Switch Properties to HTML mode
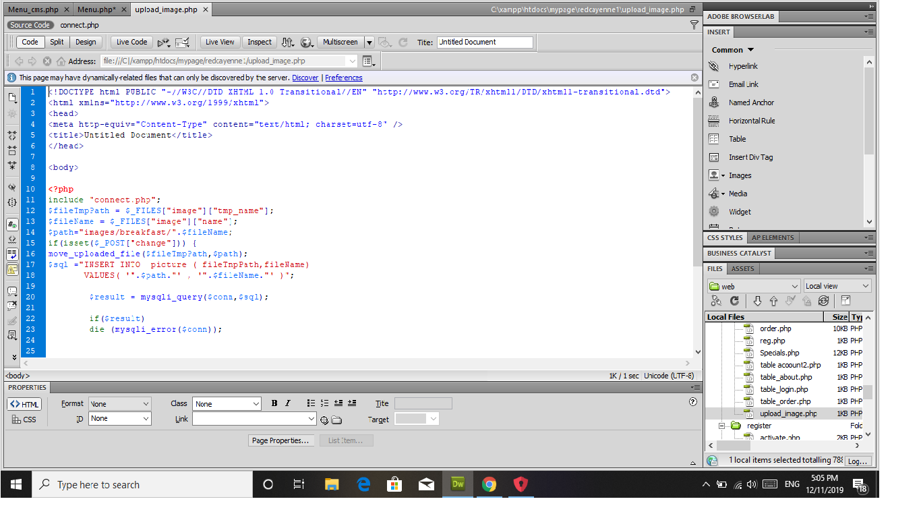Screen dimensions: 921x518 [25, 404]
